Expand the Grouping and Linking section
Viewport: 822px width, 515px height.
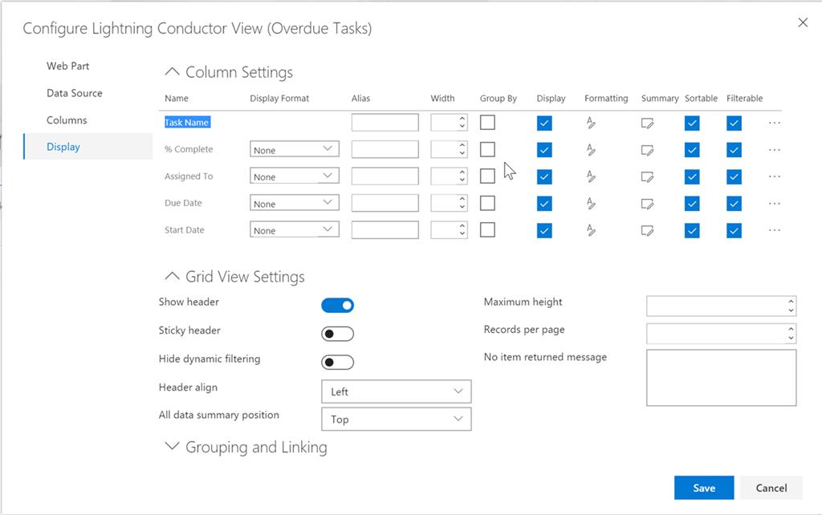pos(172,446)
